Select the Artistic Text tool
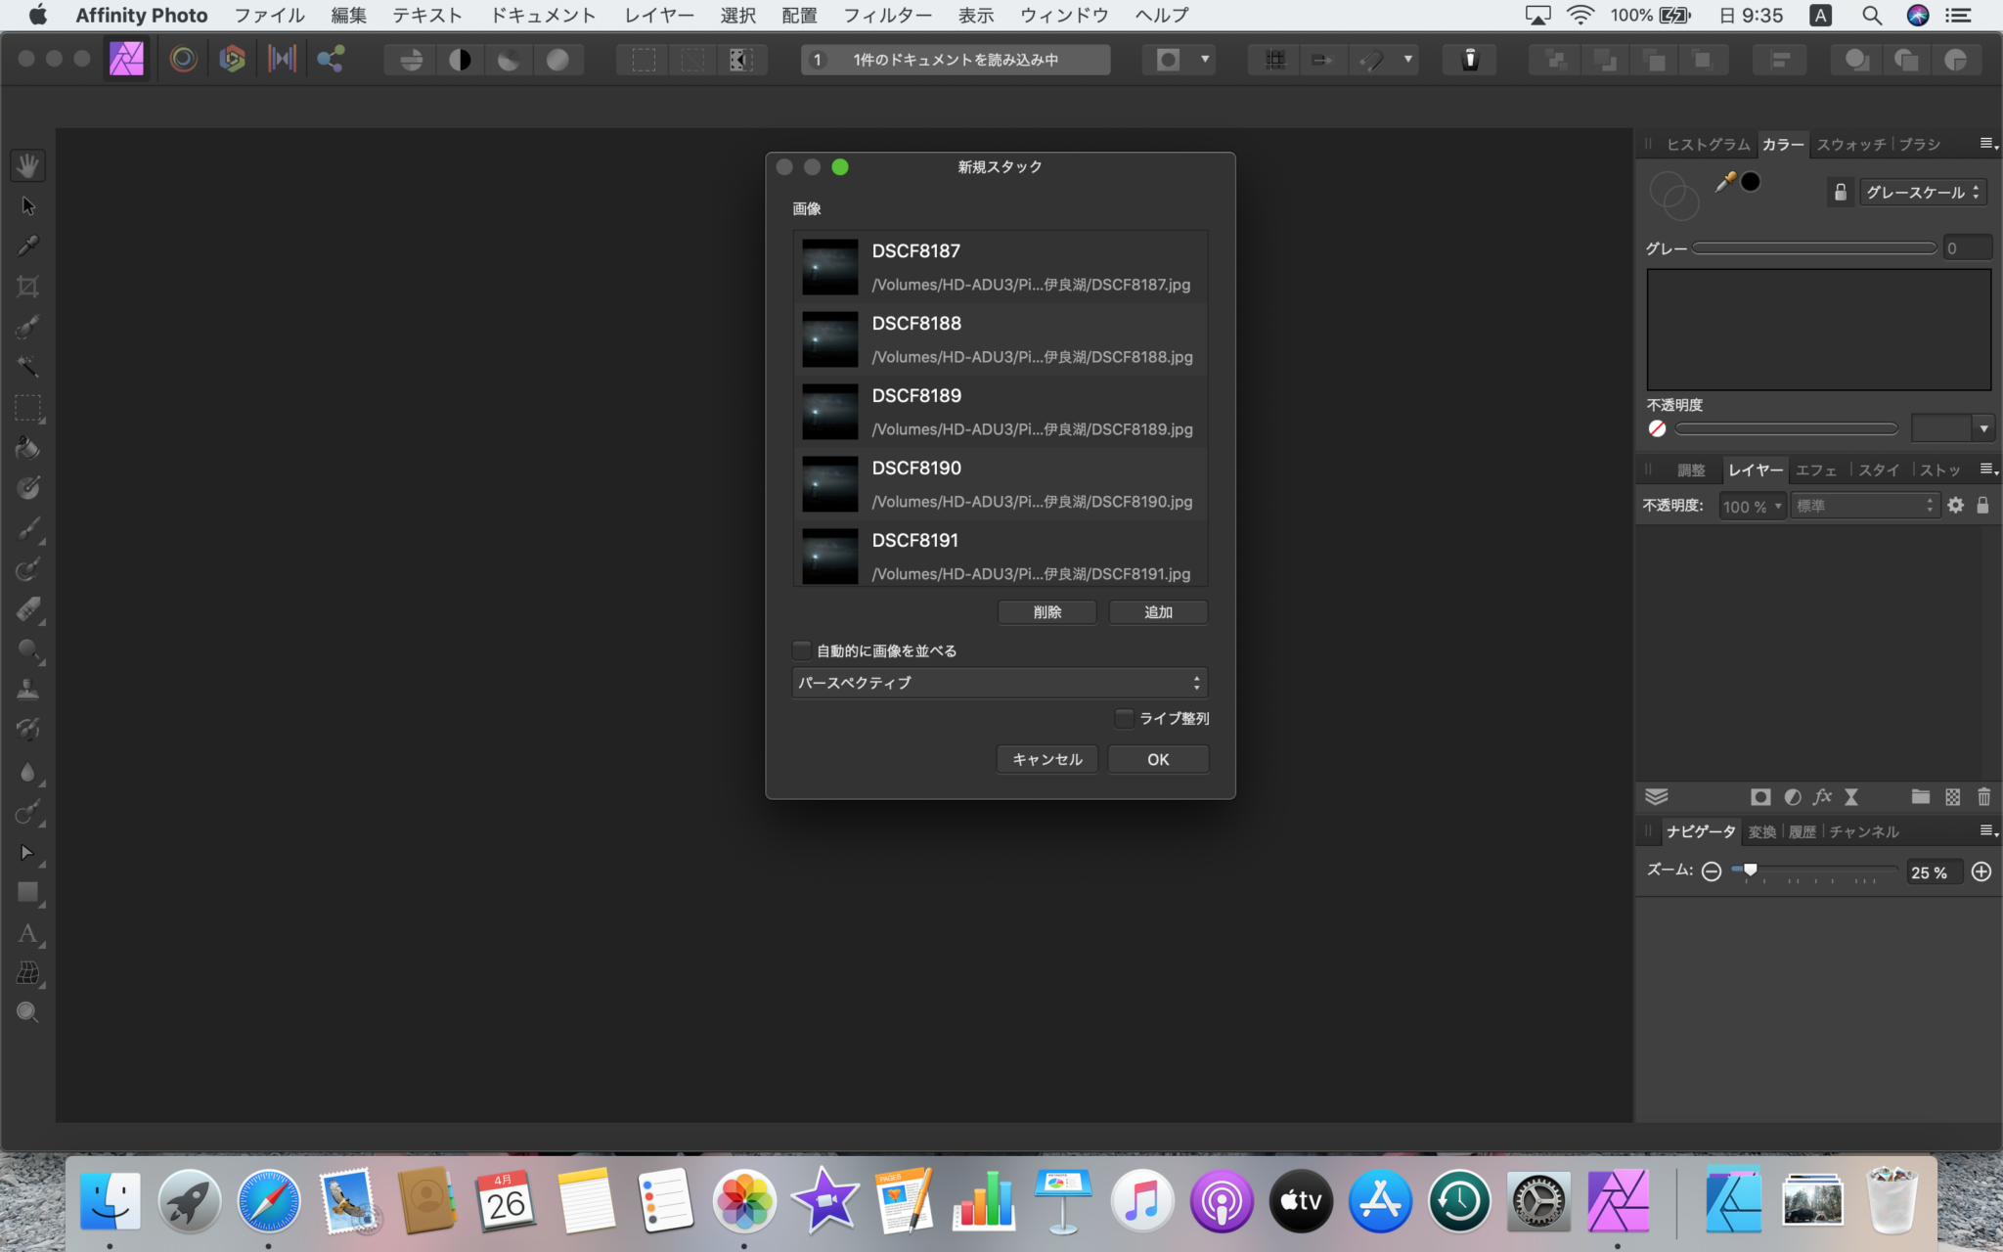 tap(27, 933)
